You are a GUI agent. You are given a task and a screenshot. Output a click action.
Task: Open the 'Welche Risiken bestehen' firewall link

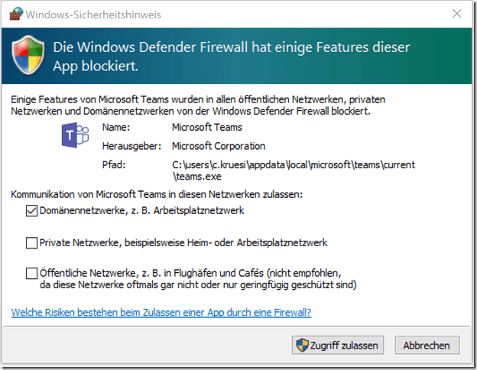161,313
